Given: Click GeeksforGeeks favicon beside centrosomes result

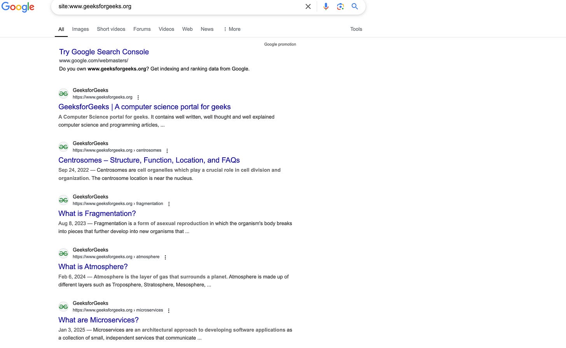Looking at the screenshot, I should coord(63,147).
